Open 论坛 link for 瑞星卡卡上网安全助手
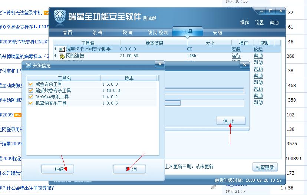 pos(258,49)
